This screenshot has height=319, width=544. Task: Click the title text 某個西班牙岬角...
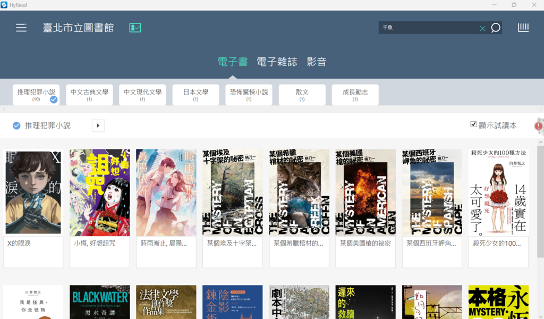[431, 244]
